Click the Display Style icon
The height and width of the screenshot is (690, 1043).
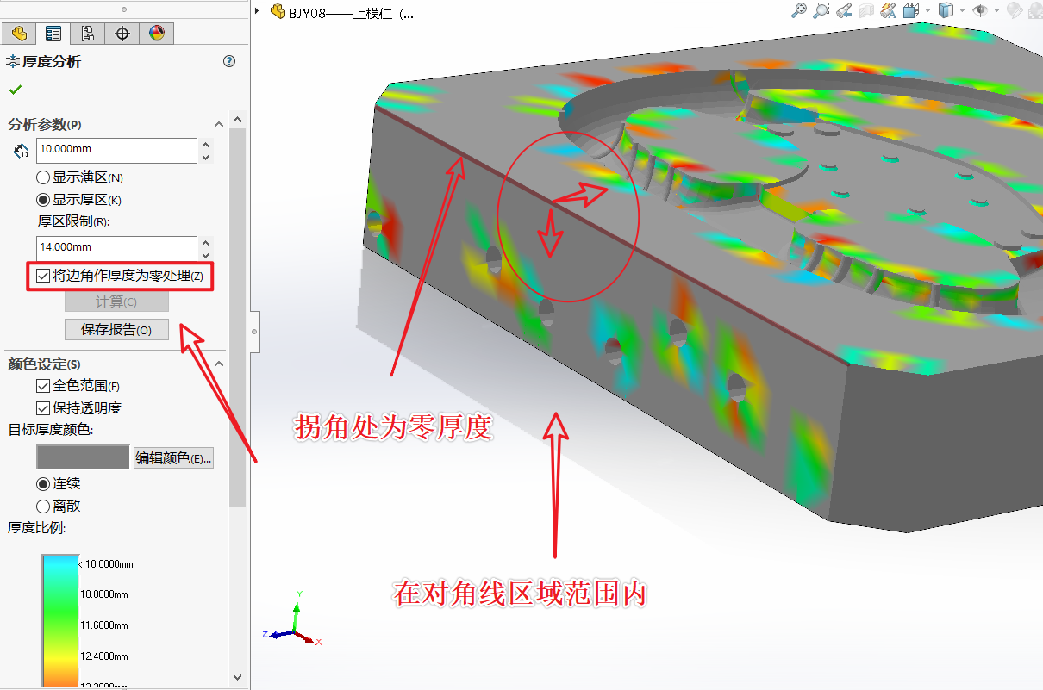[x=946, y=10]
